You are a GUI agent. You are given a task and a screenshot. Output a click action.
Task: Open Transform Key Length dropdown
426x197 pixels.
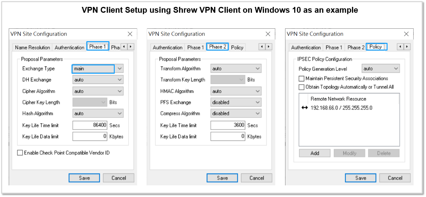click(228, 80)
